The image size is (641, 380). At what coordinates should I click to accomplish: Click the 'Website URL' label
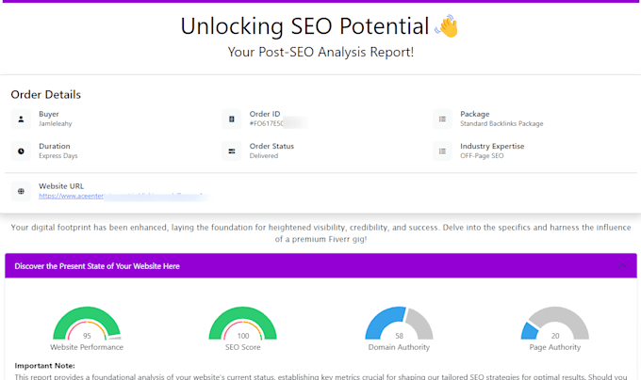coord(61,186)
